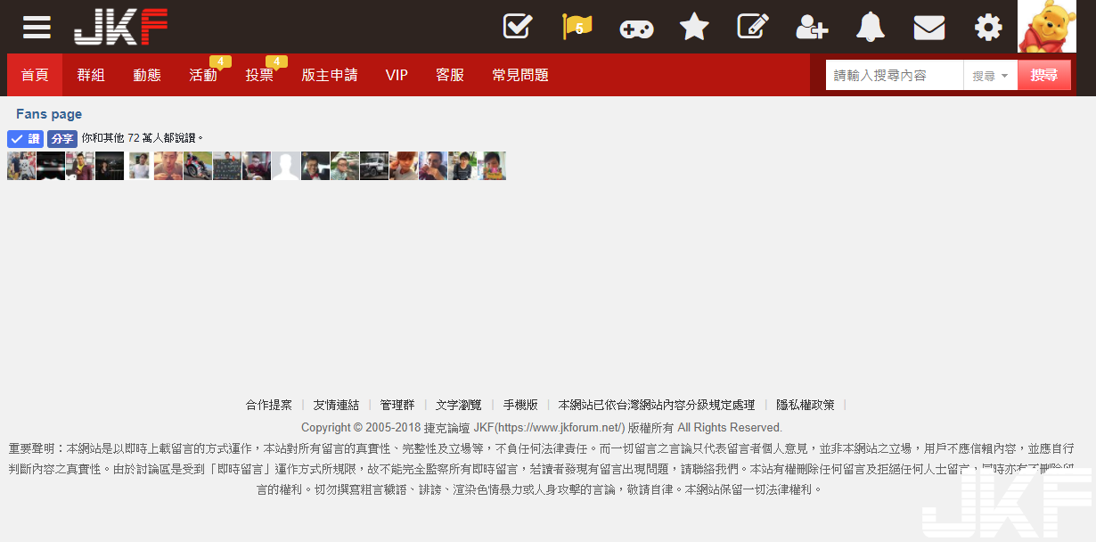
Task: Open the messages envelope icon
Action: point(929,28)
